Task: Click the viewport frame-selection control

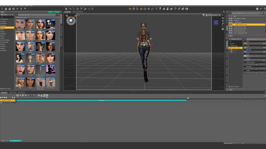Action: point(223,26)
